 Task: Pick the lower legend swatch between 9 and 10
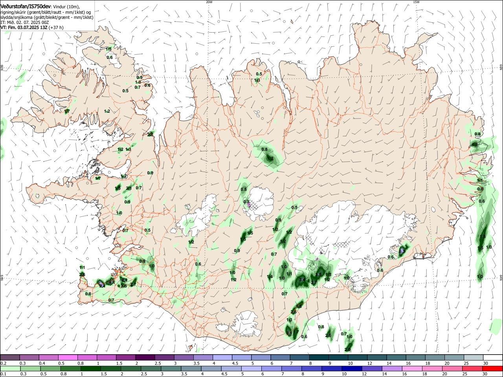click(331, 368)
